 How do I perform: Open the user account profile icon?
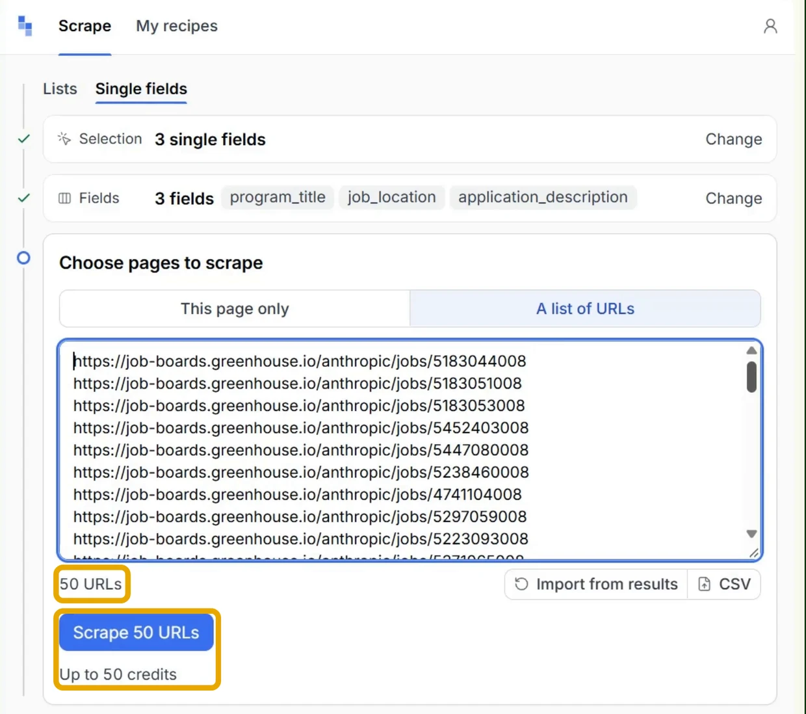[x=770, y=26]
